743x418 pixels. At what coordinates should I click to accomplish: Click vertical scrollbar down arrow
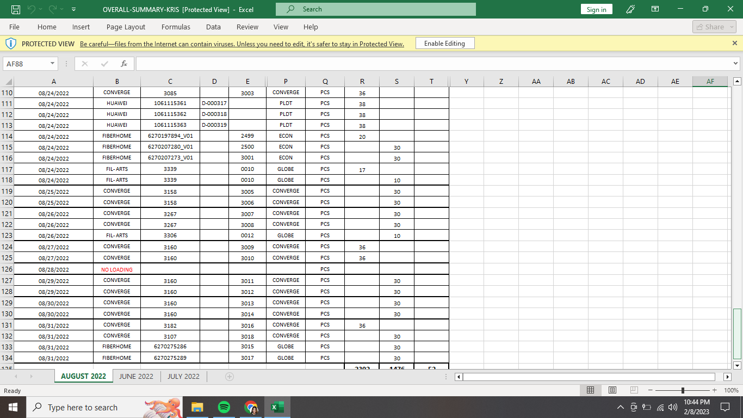737,365
